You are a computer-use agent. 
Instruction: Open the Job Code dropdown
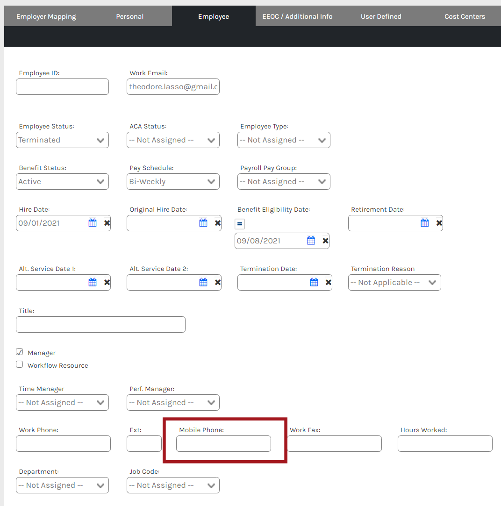point(173,485)
